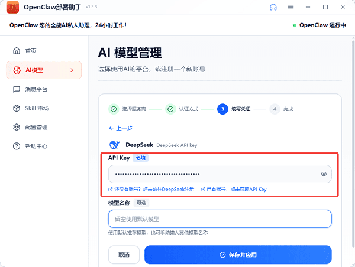Open 配置管理 in the sidebar
Viewport: 355px width, 267px height.
click(44, 127)
